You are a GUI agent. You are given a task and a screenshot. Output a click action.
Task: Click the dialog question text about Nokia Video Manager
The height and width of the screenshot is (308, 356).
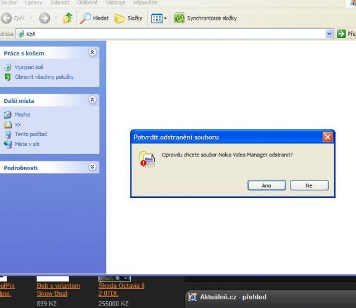227,155
